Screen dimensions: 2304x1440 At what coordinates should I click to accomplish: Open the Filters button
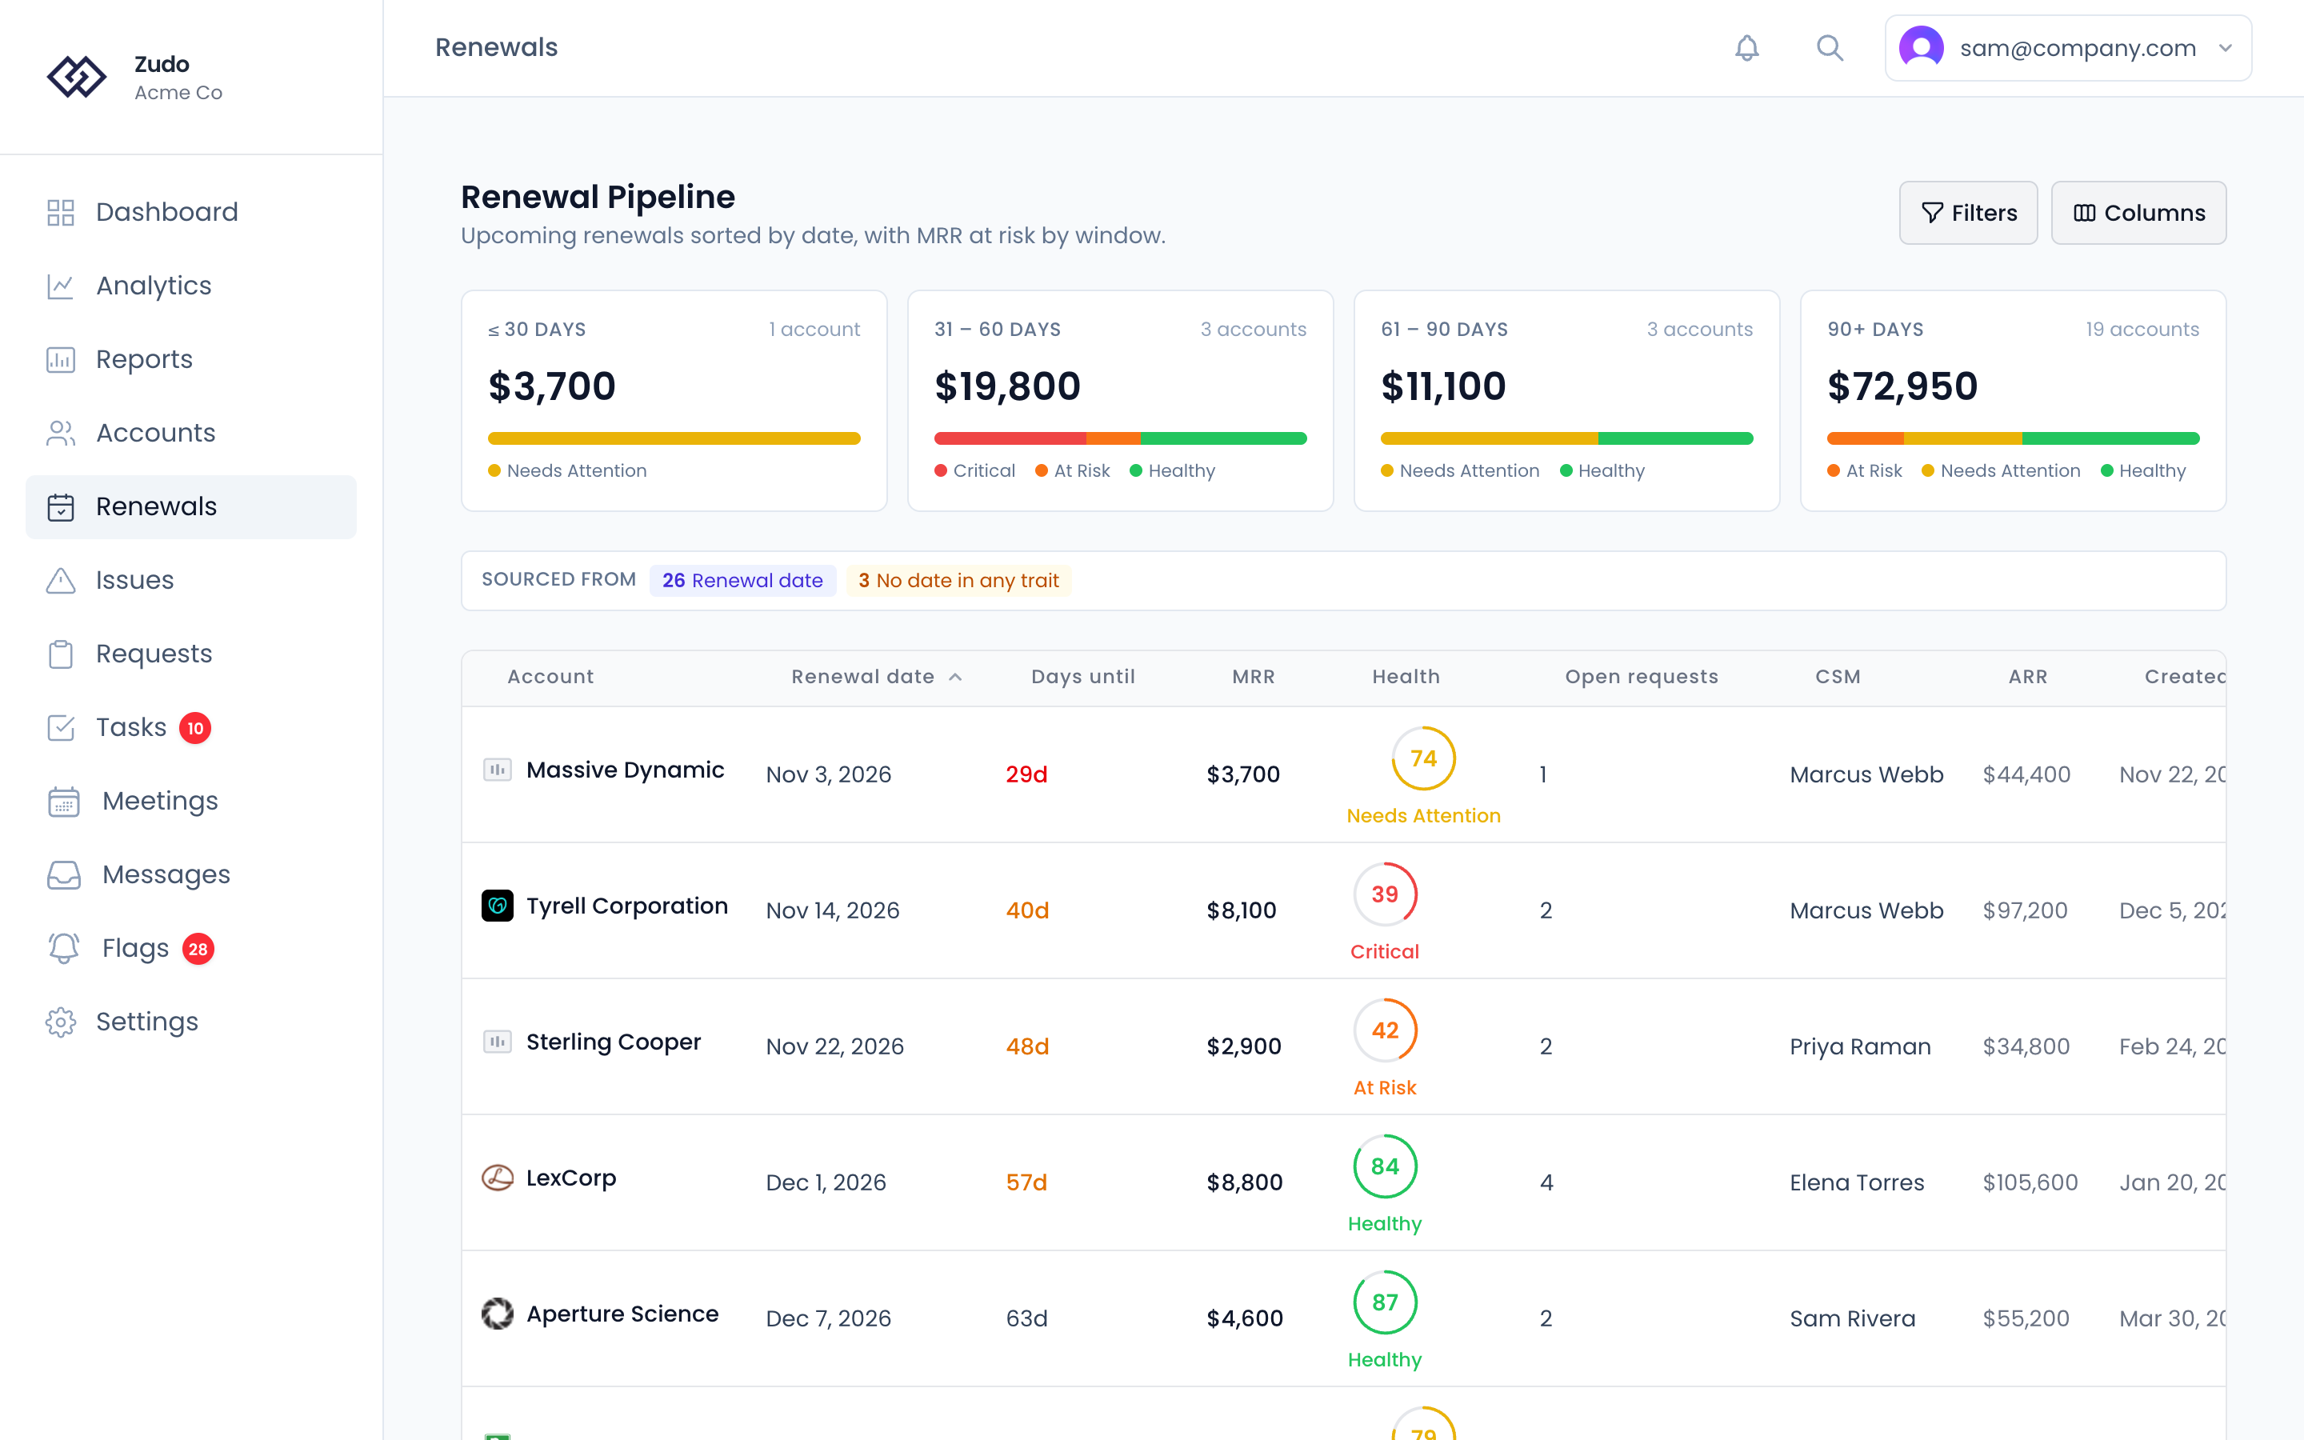click(1968, 212)
